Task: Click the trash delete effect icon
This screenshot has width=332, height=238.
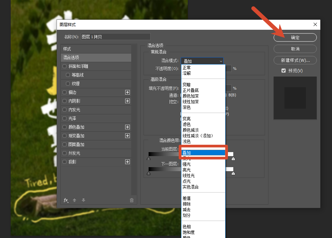Action: click(132, 200)
